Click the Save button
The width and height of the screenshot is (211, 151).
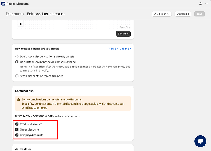[199, 14]
